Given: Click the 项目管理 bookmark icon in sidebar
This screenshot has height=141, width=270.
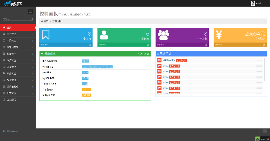Looking at the screenshot, I should 4,41.
